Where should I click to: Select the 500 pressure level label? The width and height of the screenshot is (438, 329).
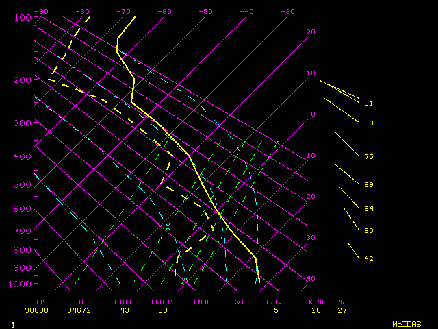click(x=22, y=184)
